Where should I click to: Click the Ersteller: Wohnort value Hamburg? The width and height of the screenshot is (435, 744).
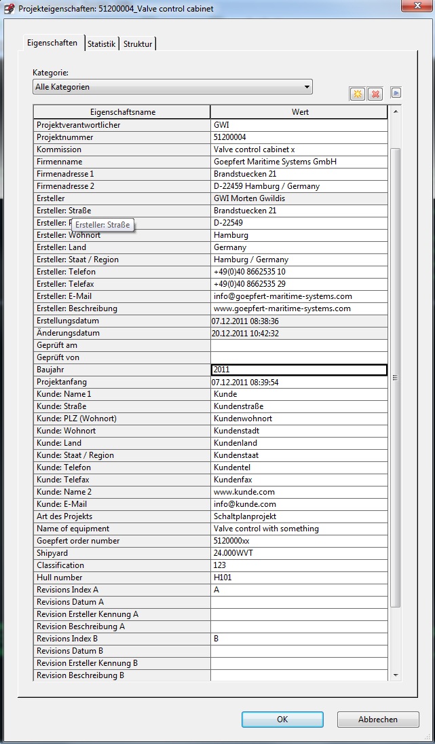point(299,235)
